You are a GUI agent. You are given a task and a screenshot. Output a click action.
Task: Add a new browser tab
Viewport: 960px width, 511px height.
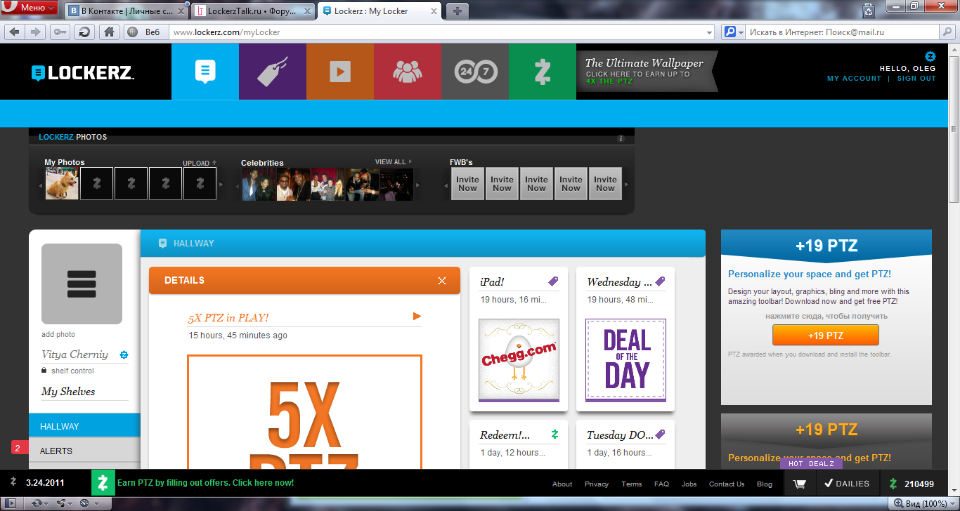(457, 11)
